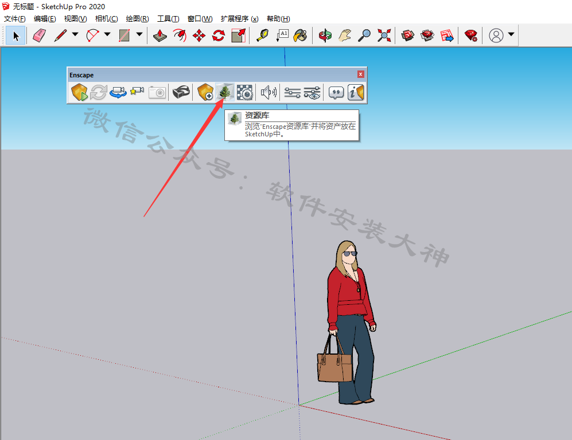Open Enscape Asset Library tree icon
The width and height of the screenshot is (572, 440).
(225, 92)
